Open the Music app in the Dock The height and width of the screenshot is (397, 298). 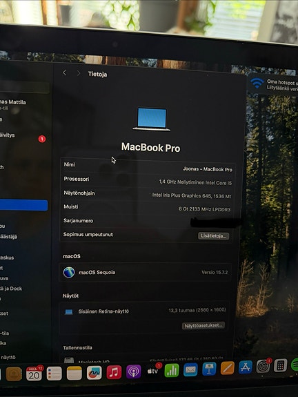pos(114,372)
